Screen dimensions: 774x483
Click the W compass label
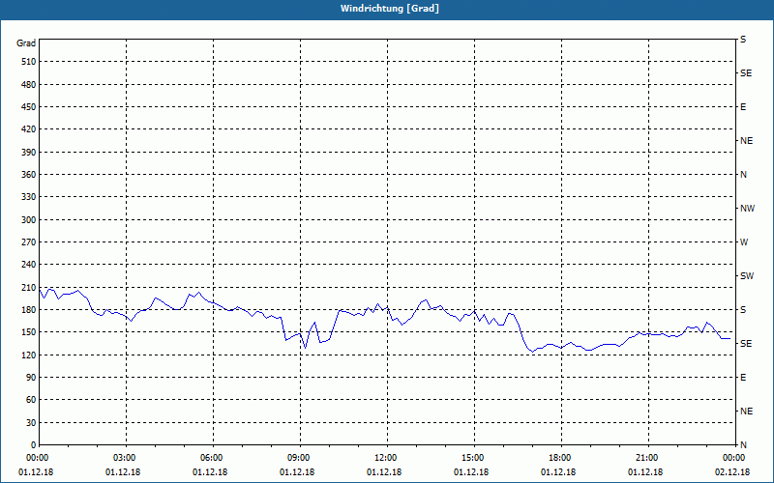pyautogui.click(x=744, y=242)
